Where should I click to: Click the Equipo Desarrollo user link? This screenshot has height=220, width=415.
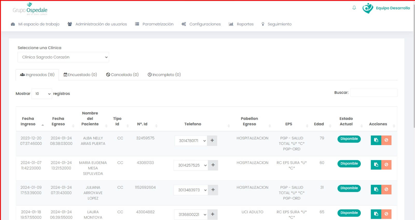tap(393, 8)
